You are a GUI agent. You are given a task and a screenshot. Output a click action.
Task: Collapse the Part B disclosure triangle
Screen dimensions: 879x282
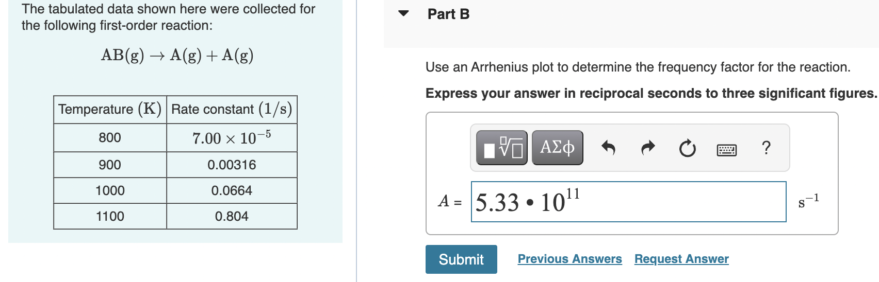(403, 14)
